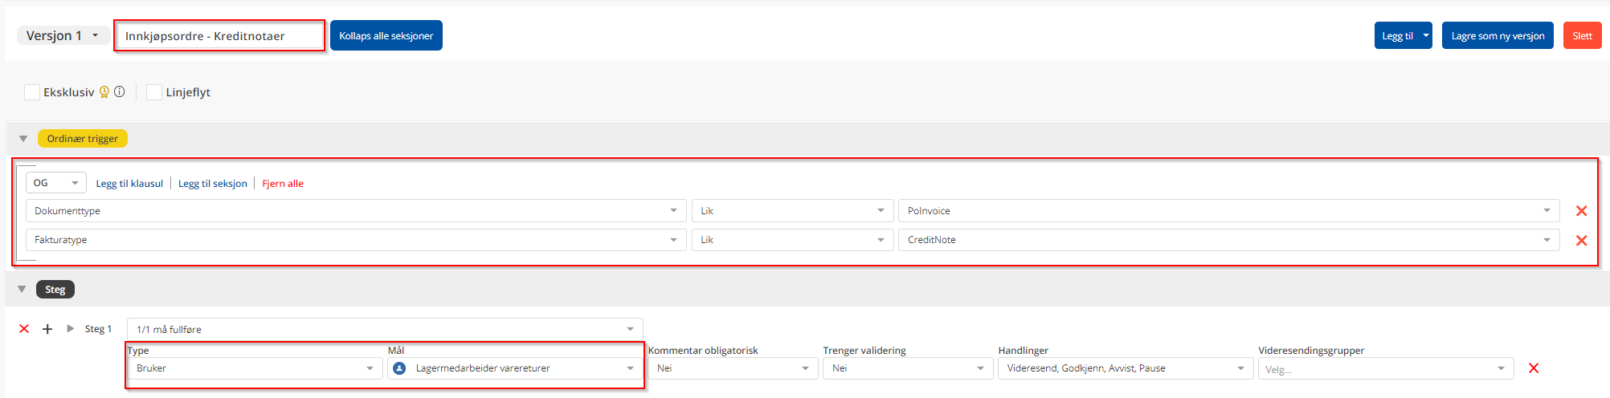This screenshot has height=398, width=1610.
Task: Collapse the Steg section
Action: [22, 290]
